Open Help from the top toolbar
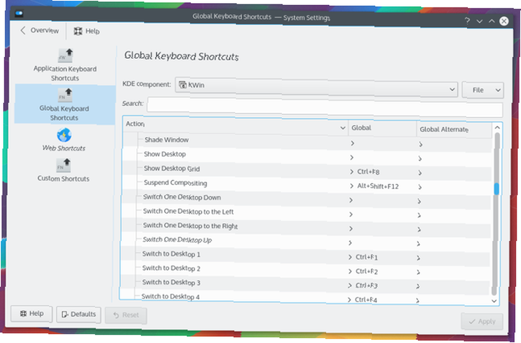This screenshot has height=343, width=521. coord(86,31)
